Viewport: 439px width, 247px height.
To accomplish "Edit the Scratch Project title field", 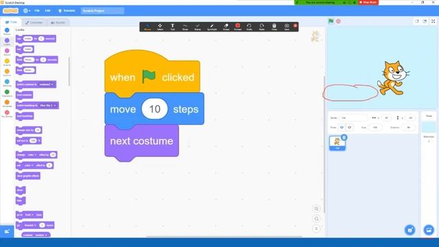I will pyautogui.click(x=102, y=11).
